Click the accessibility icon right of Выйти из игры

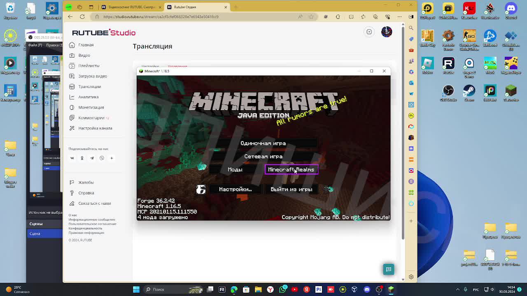(326, 189)
